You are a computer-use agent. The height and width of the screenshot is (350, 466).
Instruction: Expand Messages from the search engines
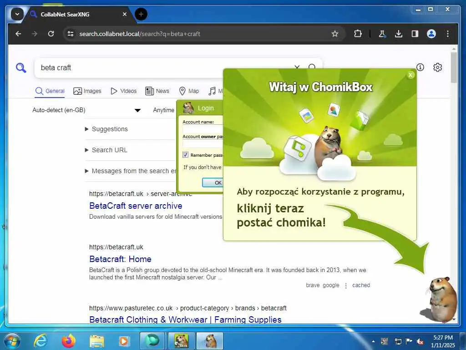(131, 171)
